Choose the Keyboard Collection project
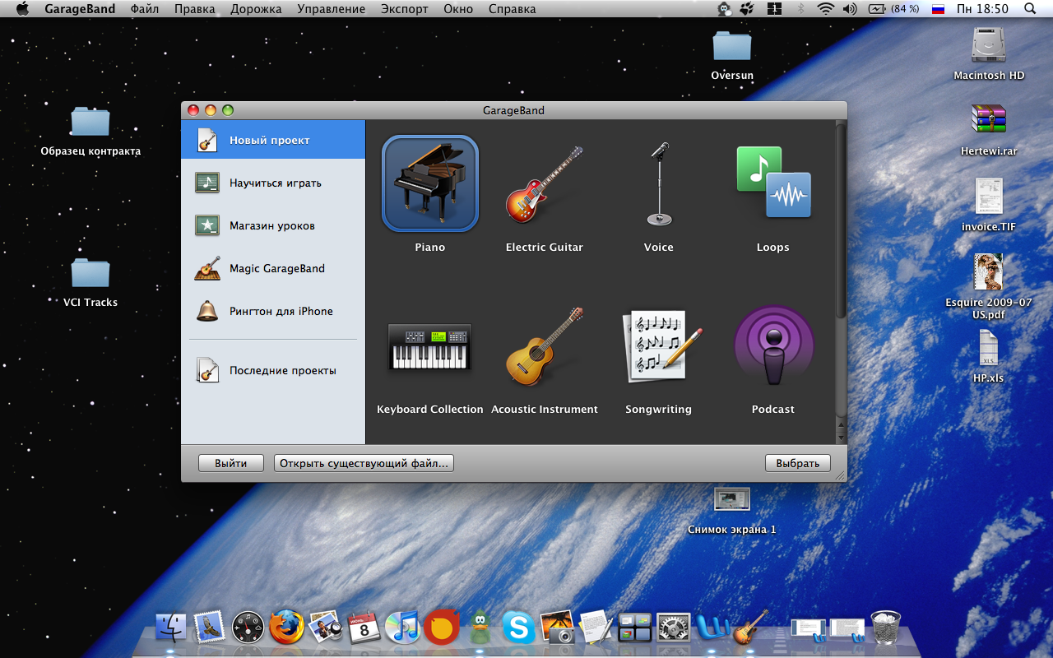Image resolution: width=1053 pixels, height=658 pixels. click(429, 346)
